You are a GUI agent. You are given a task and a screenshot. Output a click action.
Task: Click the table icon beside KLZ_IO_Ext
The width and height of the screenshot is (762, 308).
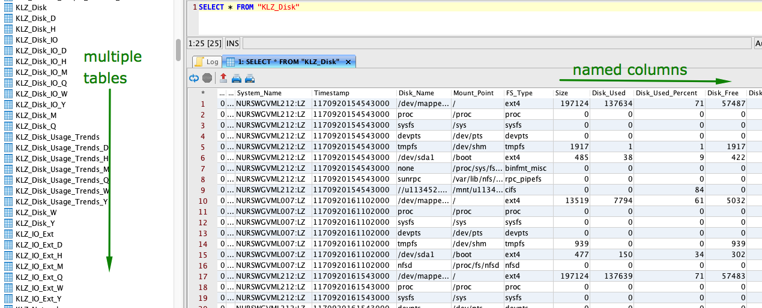(8, 234)
